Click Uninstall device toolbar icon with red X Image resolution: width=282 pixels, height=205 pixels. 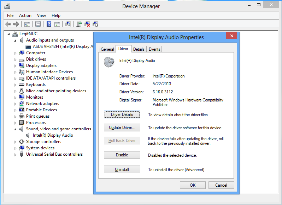(87, 24)
